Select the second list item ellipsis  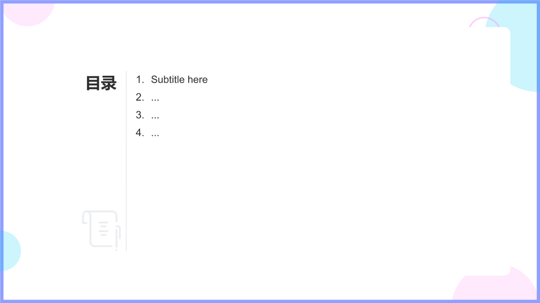[155, 98]
